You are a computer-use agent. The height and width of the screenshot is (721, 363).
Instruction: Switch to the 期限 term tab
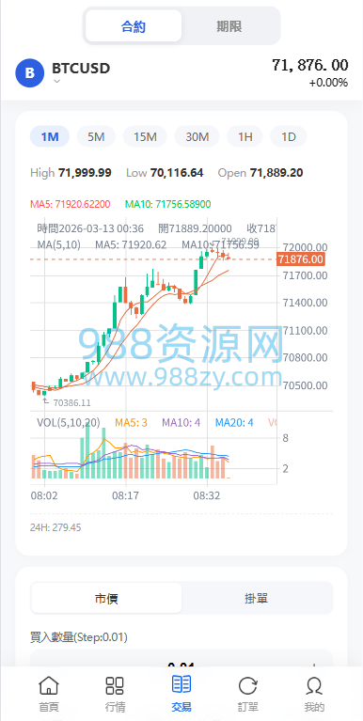229,26
